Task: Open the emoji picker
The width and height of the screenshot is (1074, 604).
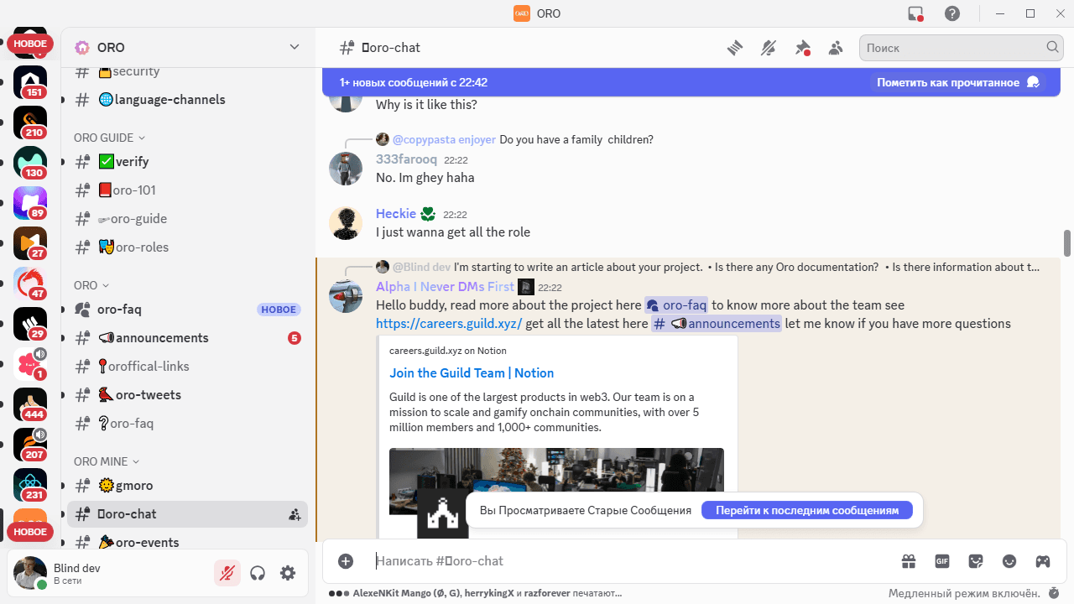Action: (1009, 561)
